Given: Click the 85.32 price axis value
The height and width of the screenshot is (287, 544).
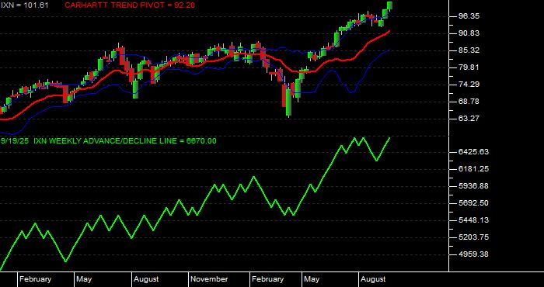Looking at the screenshot, I should (x=469, y=50).
